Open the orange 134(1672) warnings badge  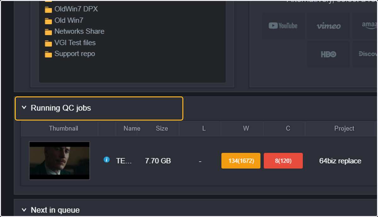(x=241, y=161)
